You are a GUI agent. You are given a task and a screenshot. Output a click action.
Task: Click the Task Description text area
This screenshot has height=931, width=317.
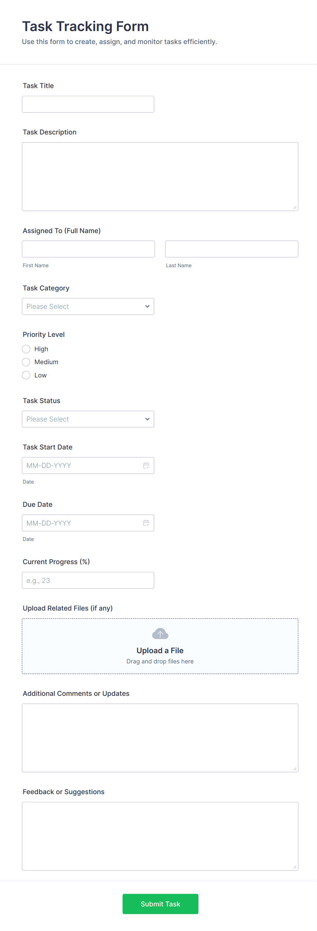160,176
